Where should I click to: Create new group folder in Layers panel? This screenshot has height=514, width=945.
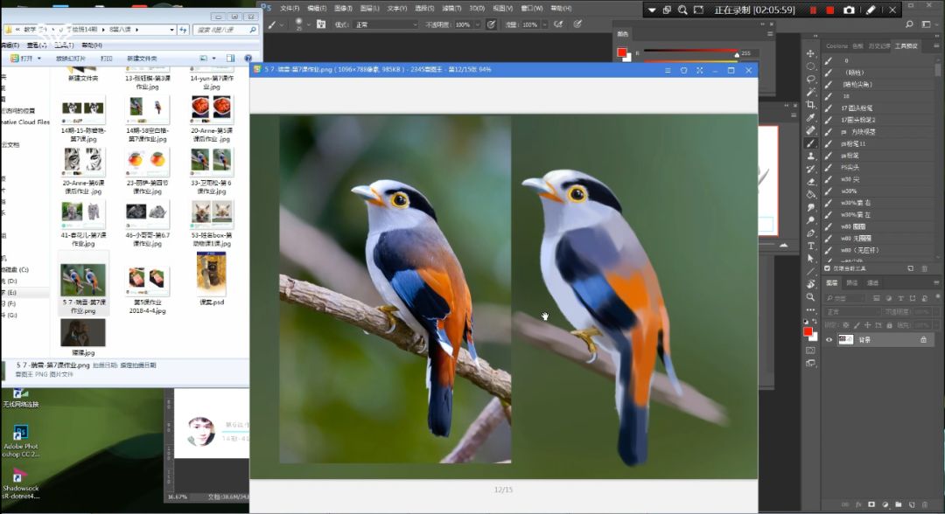pos(898,504)
